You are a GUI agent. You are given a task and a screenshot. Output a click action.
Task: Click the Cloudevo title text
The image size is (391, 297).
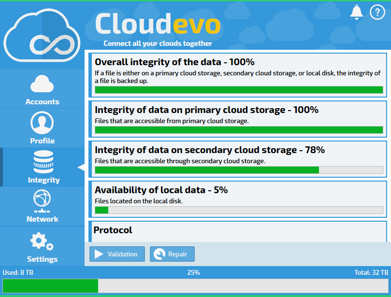pyautogui.click(x=158, y=25)
